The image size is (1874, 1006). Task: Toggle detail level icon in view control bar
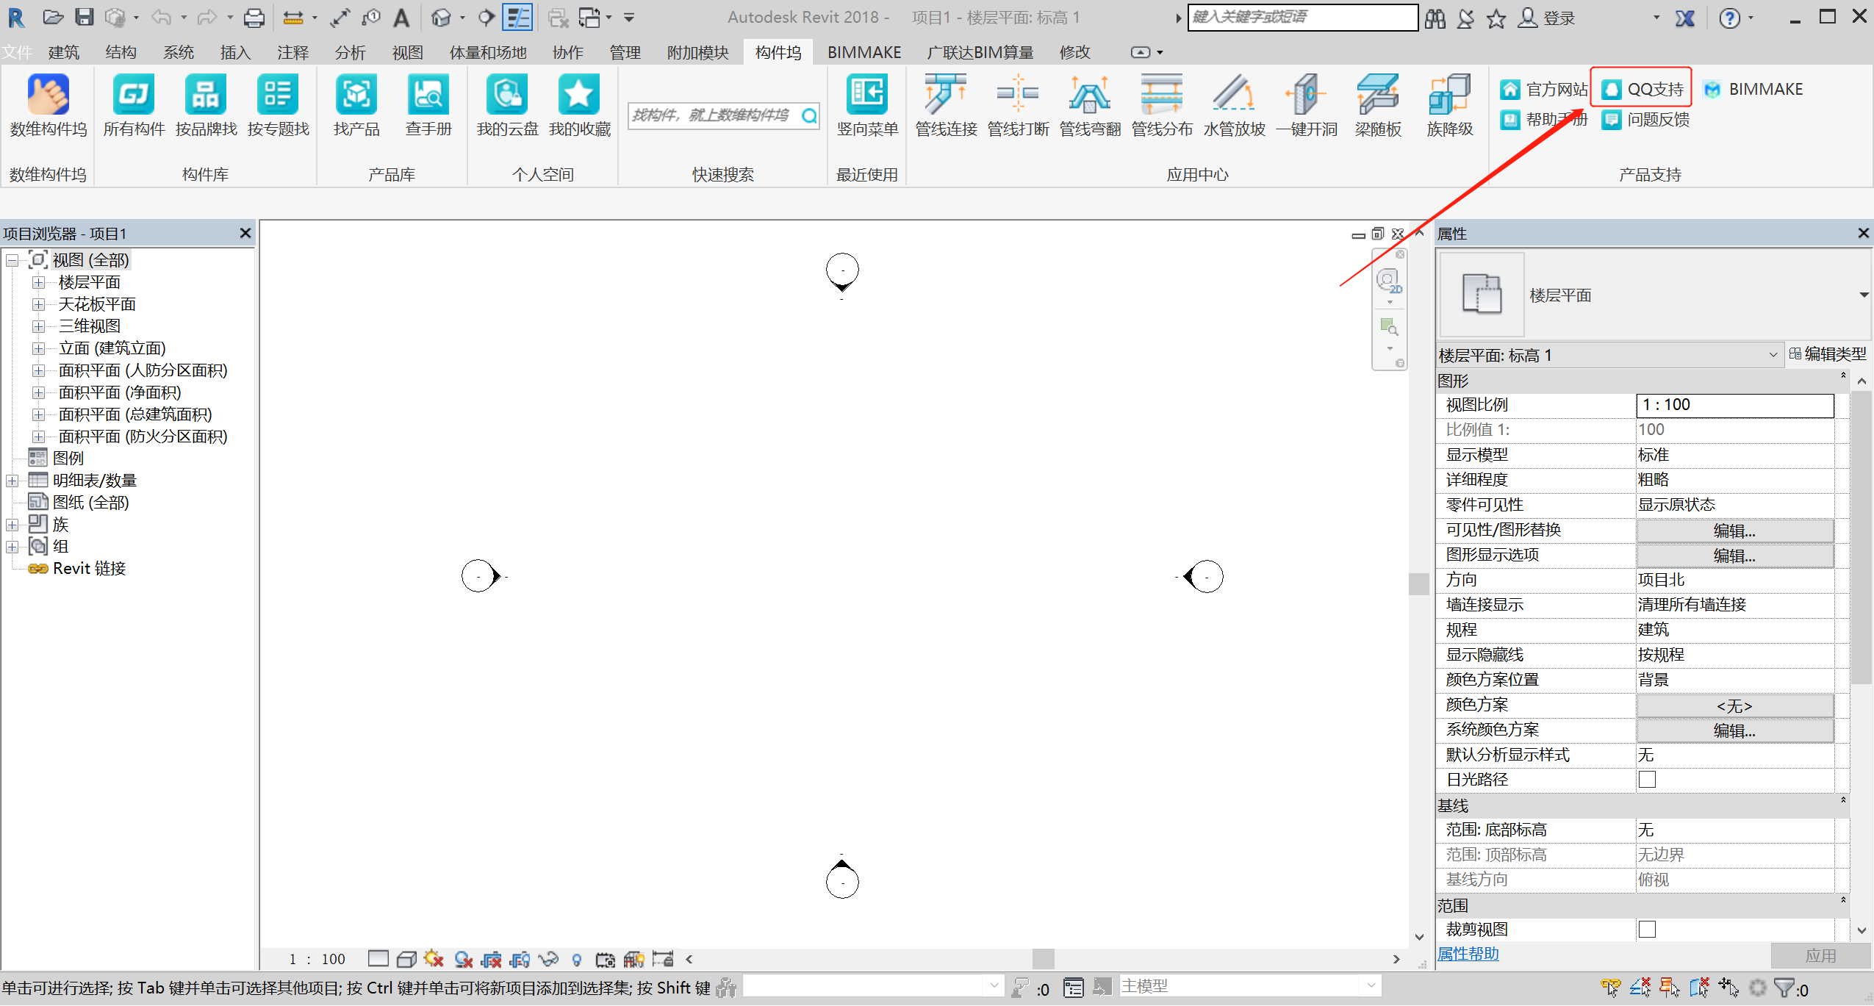click(x=378, y=959)
